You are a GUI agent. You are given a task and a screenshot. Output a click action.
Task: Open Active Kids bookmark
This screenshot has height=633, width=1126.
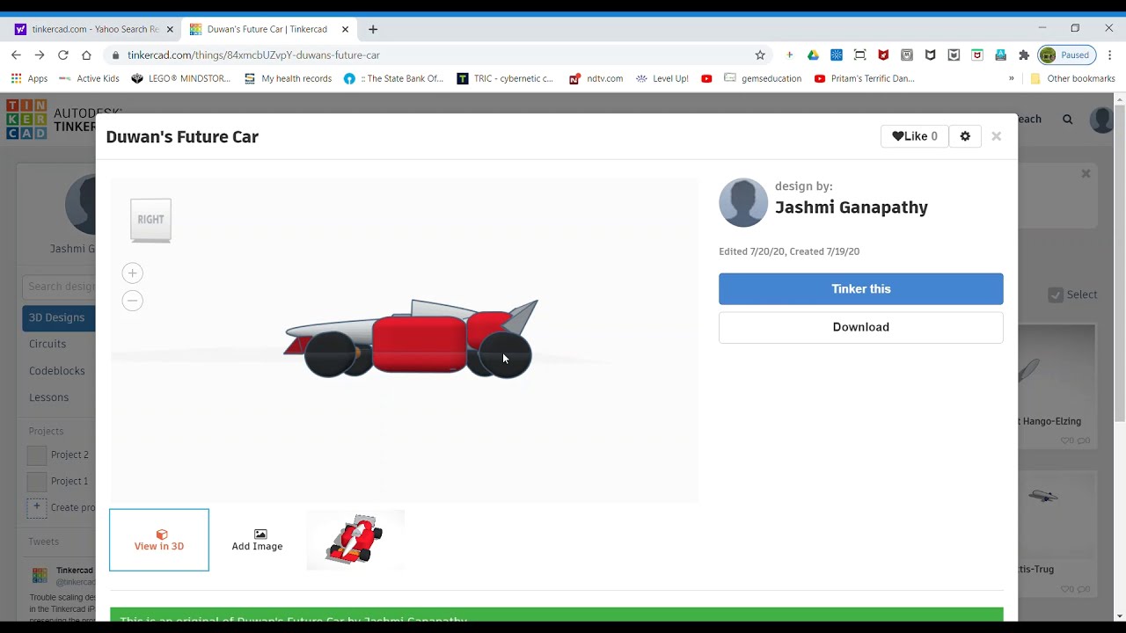click(89, 78)
